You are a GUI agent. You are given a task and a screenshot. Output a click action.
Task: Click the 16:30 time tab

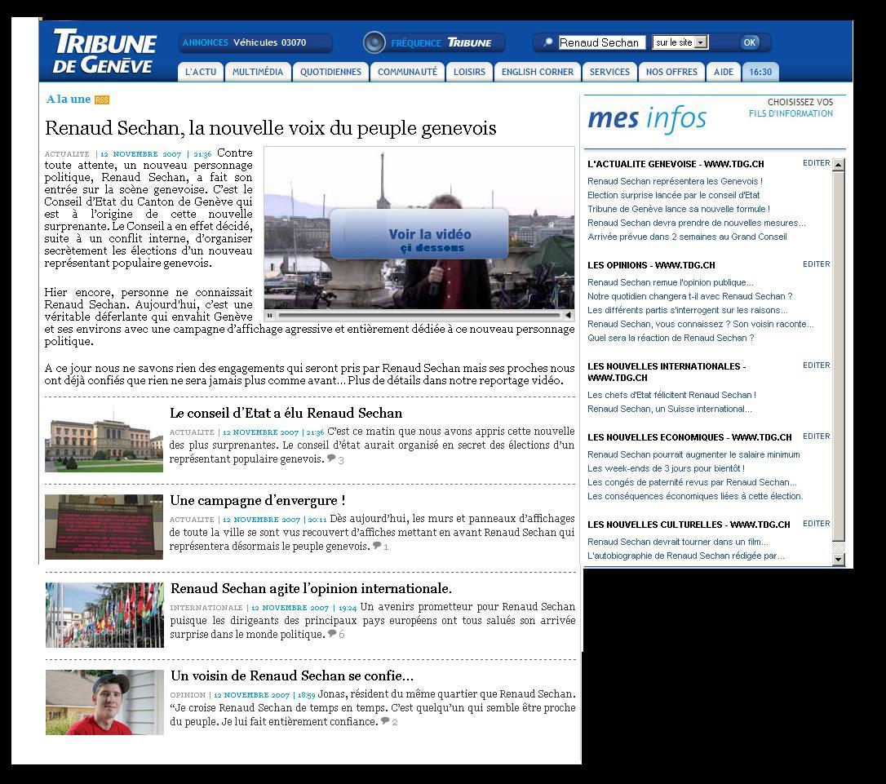pyautogui.click(x=760, y=72)
